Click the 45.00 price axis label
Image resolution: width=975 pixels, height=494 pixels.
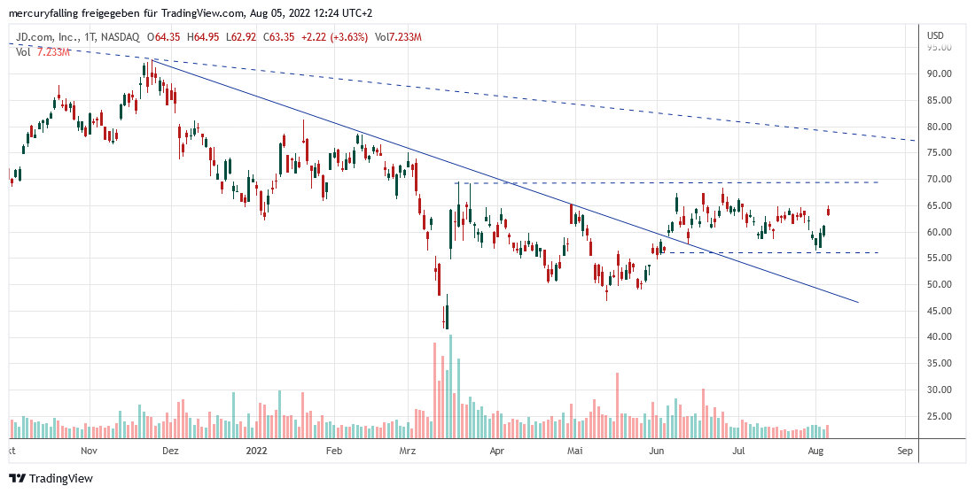point(940,311)
